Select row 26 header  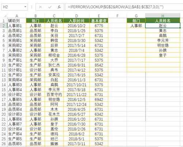tap(4, 144)
